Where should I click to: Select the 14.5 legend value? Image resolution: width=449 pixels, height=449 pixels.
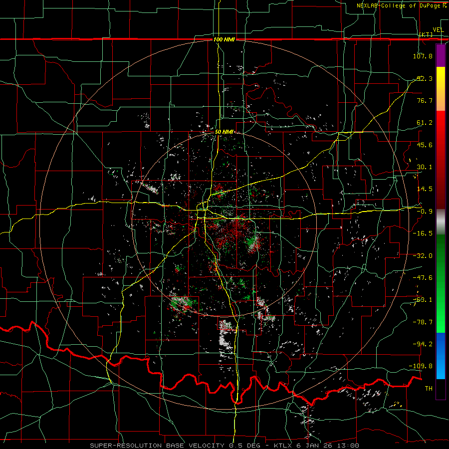425,189
